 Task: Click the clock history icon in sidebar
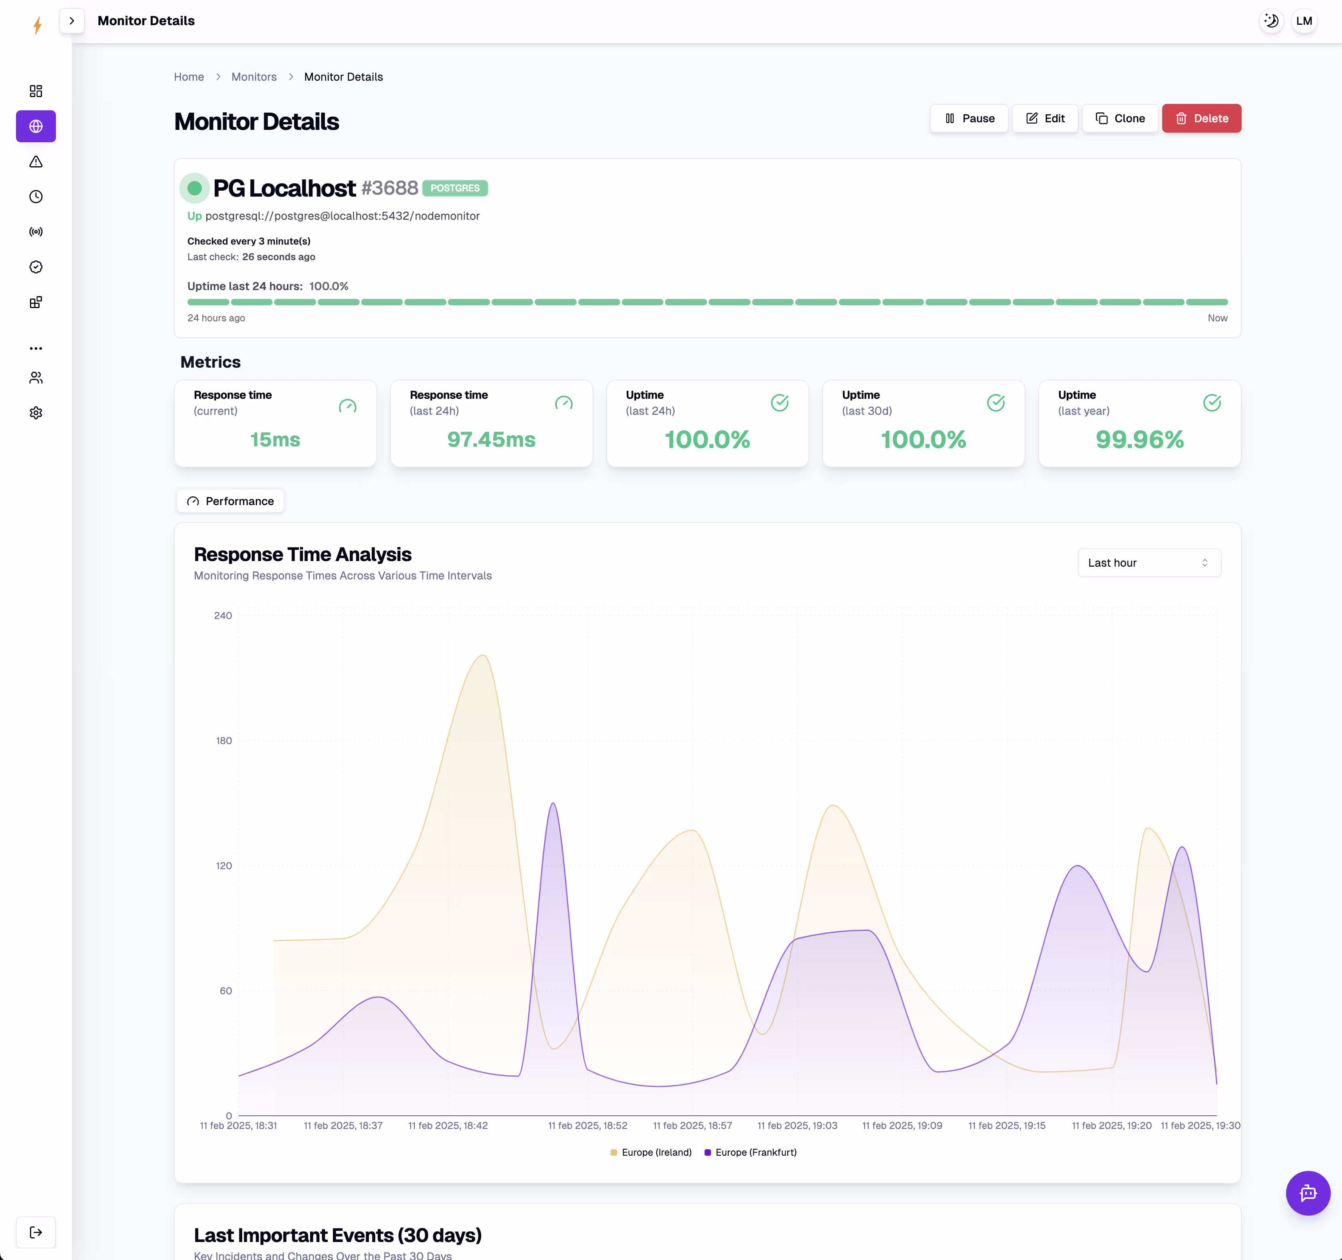(35, 196)
